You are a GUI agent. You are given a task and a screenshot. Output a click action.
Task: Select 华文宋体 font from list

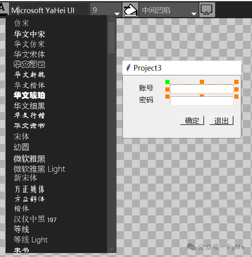point(29,54)
